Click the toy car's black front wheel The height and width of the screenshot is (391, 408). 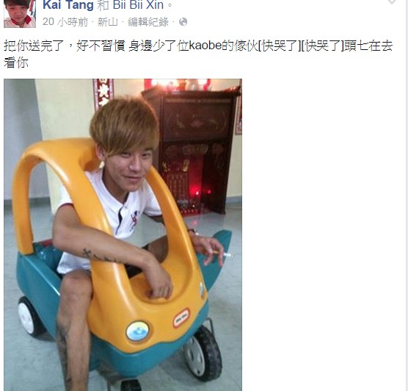coord(203,354)
